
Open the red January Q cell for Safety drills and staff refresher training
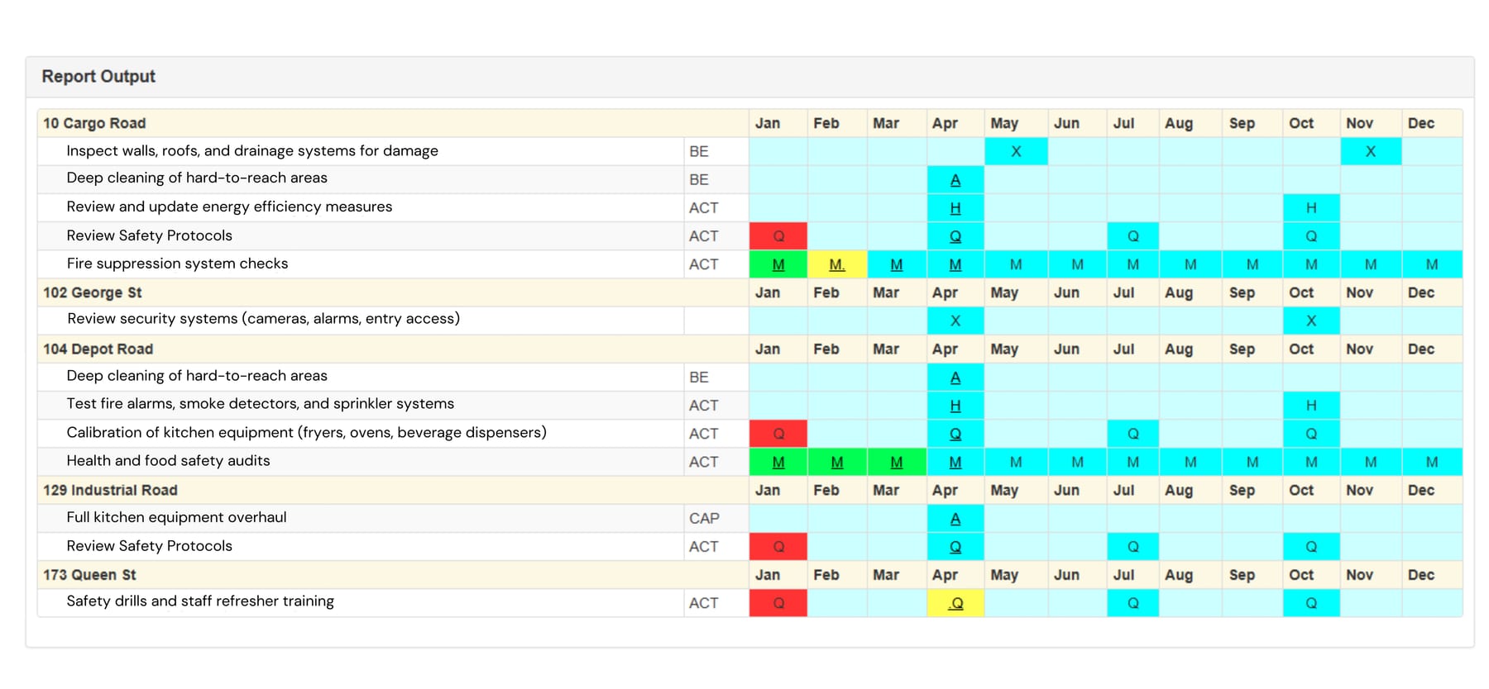coord(778,603)
